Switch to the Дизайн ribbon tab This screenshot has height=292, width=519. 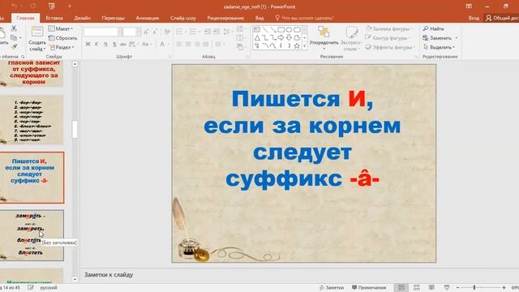coord(83,18)
